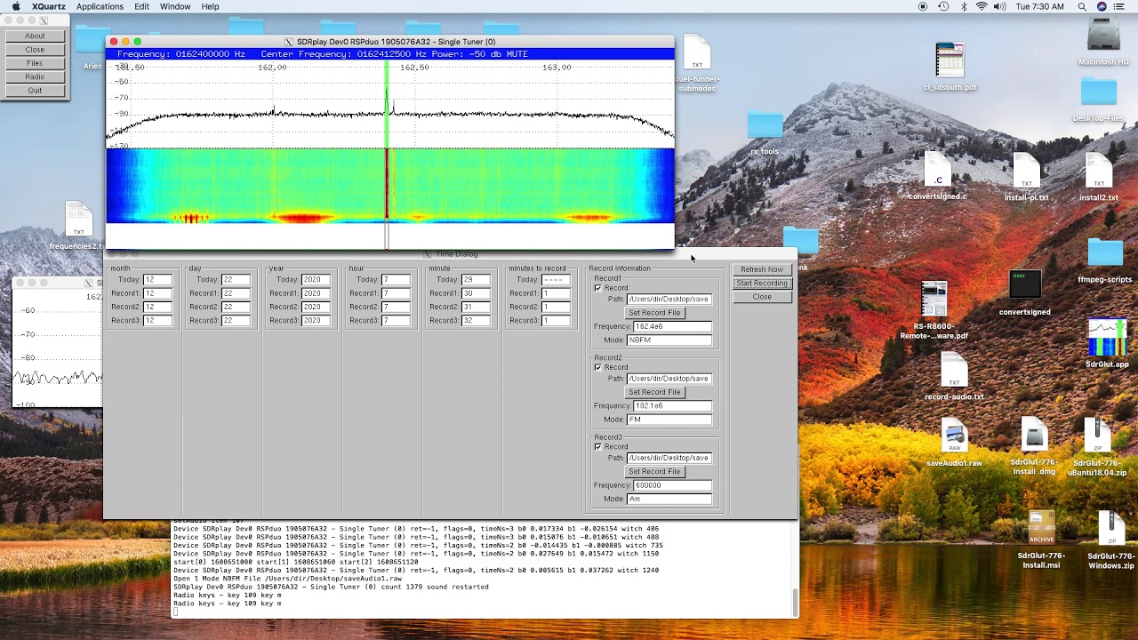
Task: Select the duel-tunner-submodes text file
Action: (697, 52)
